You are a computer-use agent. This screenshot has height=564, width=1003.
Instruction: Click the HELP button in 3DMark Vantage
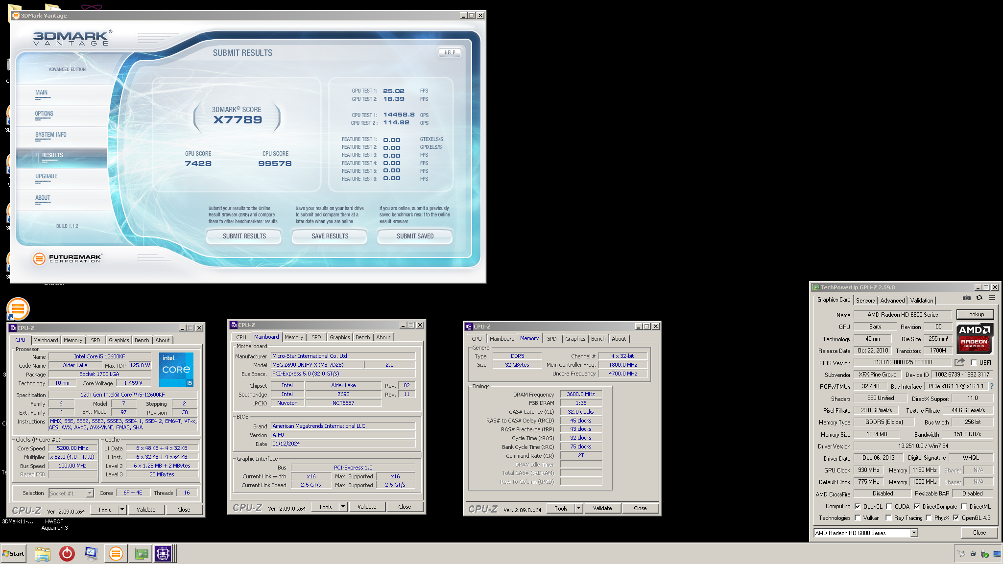(x=450, y=52)
